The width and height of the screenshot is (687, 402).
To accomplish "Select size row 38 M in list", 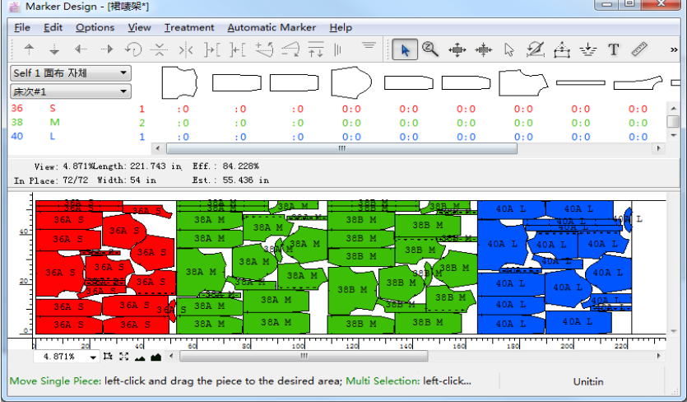I will (41, 123).
